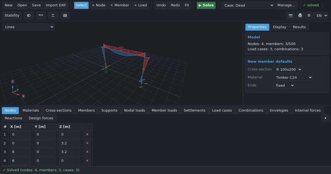Open the Lines view mode dropdown

click(28, 27)
